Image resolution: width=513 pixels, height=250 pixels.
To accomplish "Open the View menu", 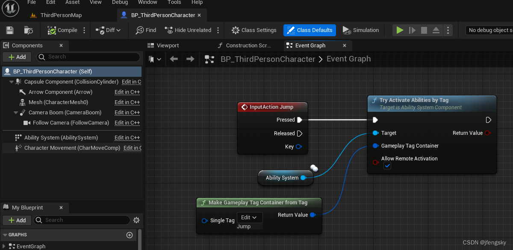I will coord(96,2).
